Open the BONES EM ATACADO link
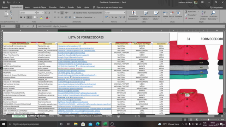Viewport: 226px width, 127px height. [71, 97]
